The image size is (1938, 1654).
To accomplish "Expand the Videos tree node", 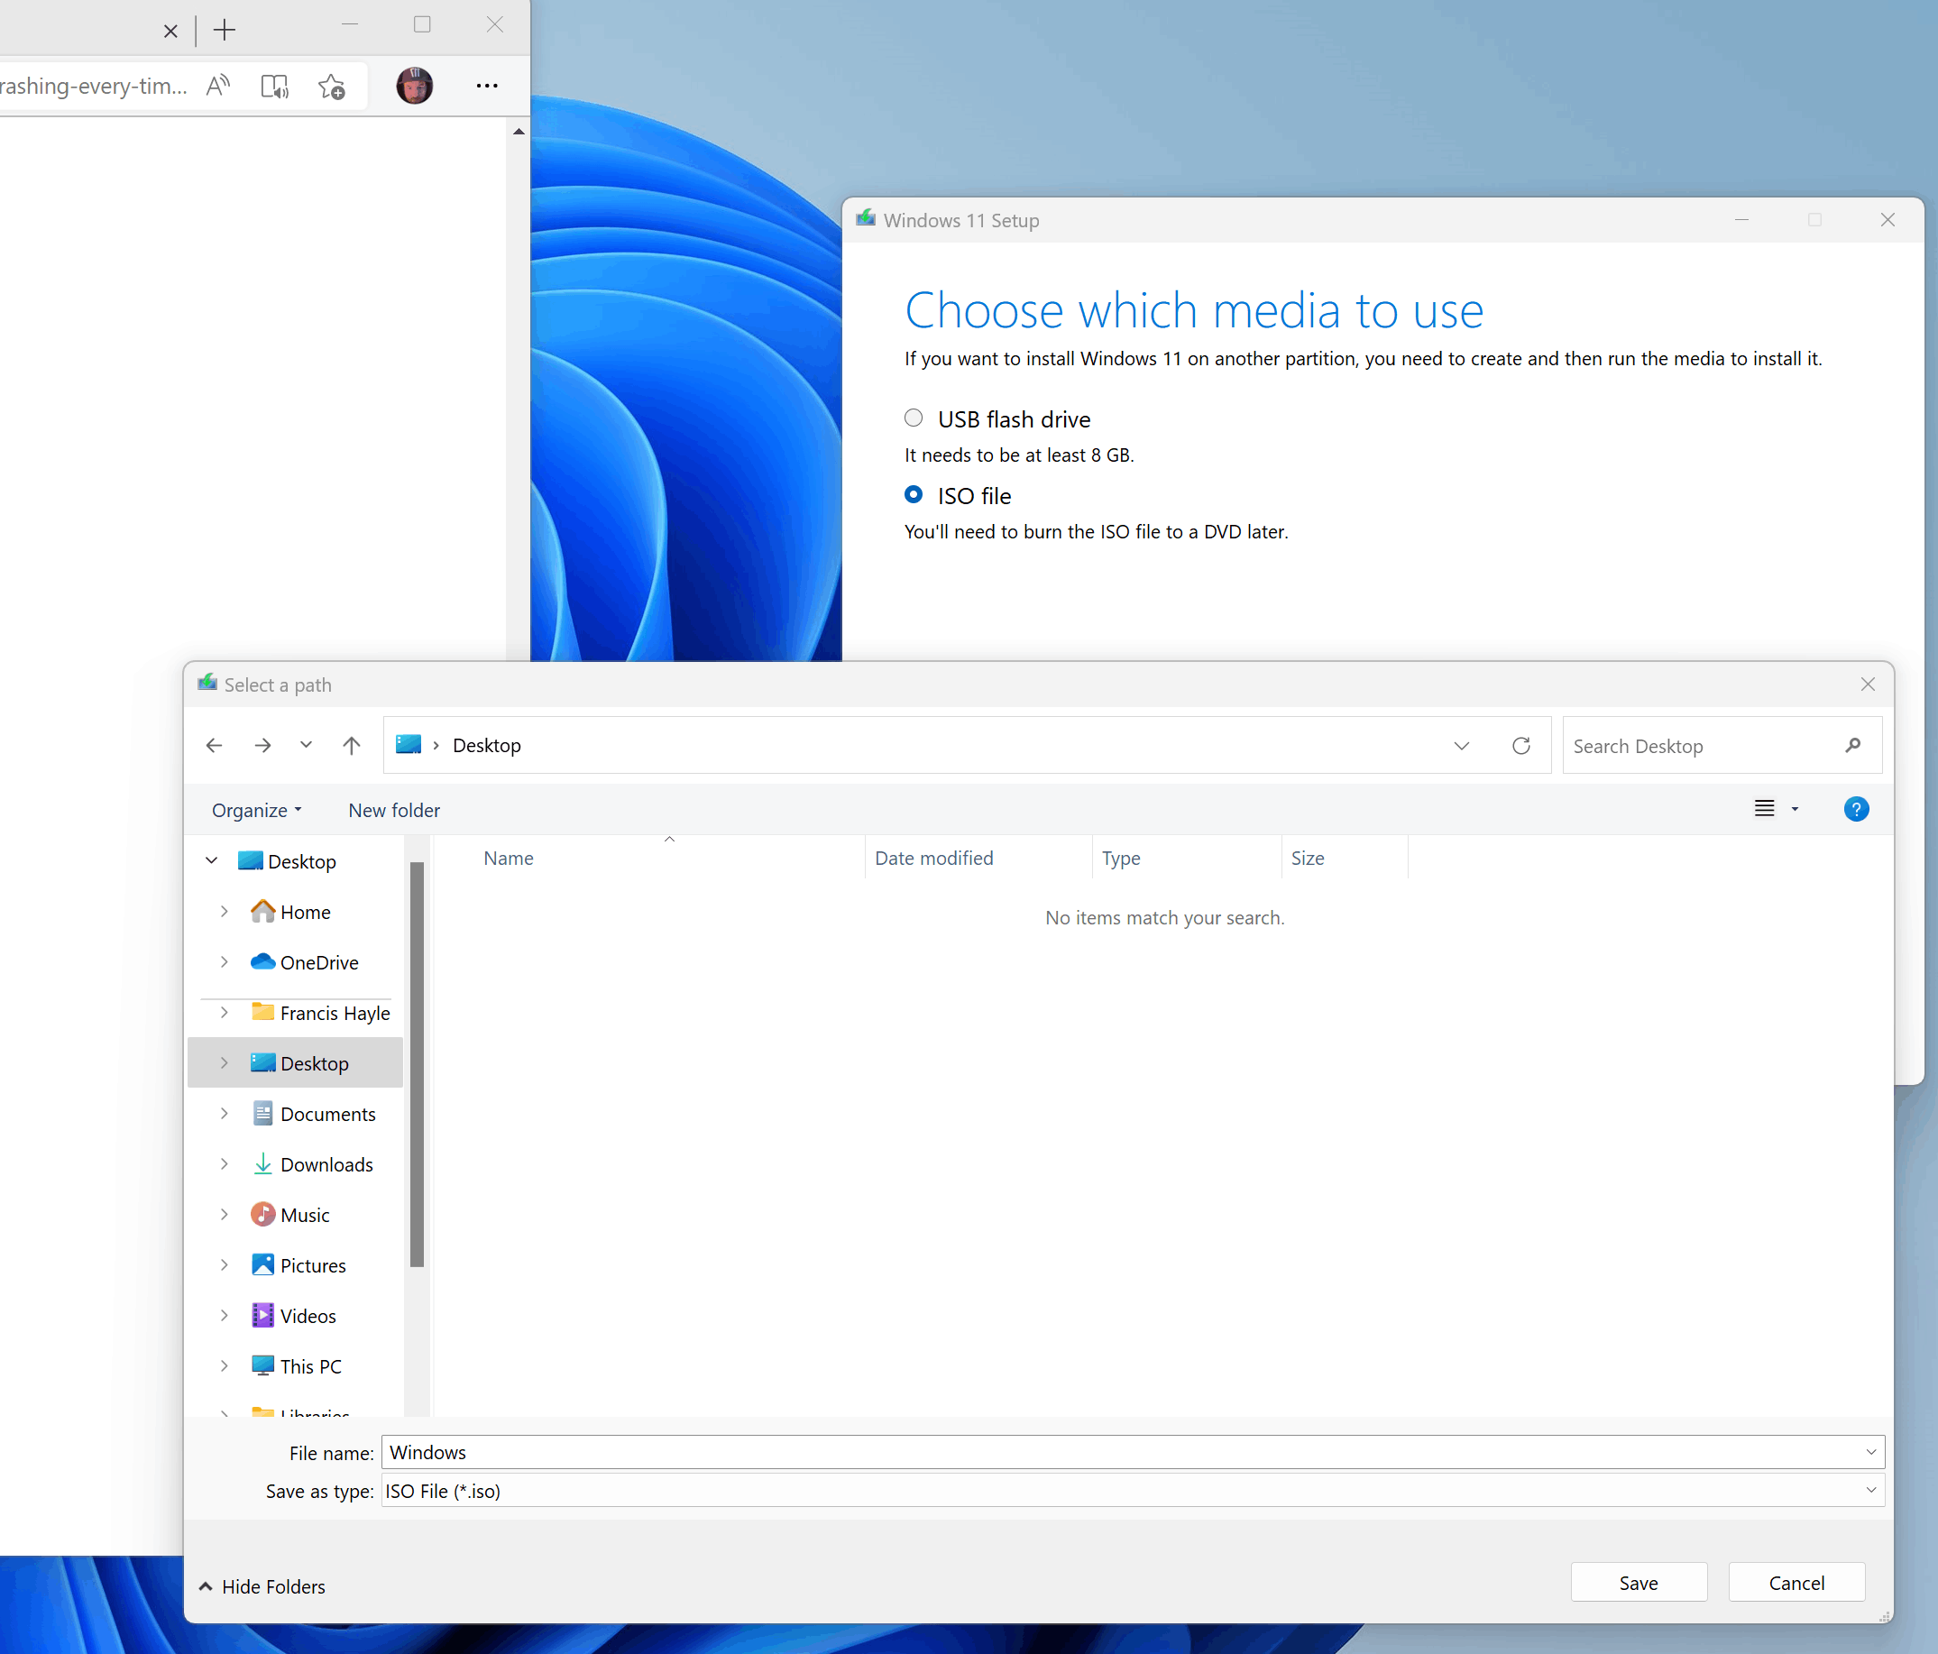I will (225, 1315).
